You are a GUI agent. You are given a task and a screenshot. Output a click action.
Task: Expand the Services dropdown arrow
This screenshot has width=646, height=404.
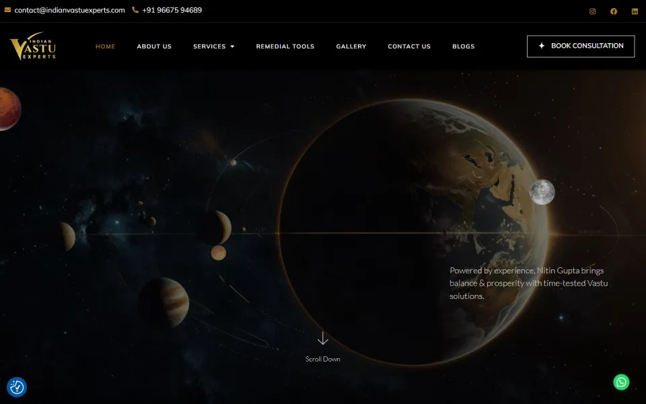(x=232, y=46)
